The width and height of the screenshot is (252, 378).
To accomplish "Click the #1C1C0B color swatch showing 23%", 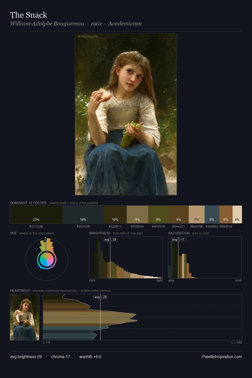I will tap(36, 214).
